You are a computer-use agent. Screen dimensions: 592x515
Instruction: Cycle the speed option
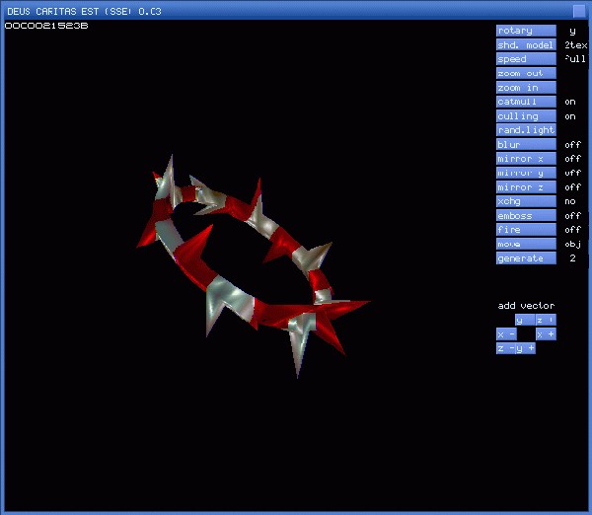(x=526, y=59)
